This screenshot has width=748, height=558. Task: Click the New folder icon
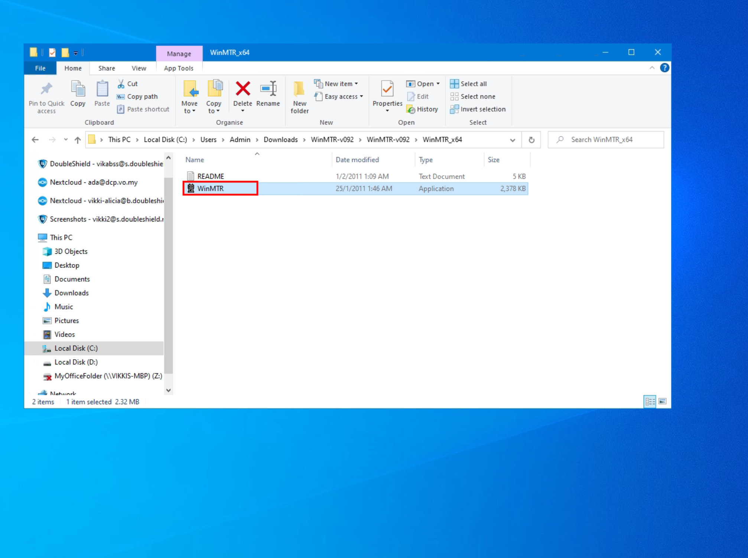(299, 89)
